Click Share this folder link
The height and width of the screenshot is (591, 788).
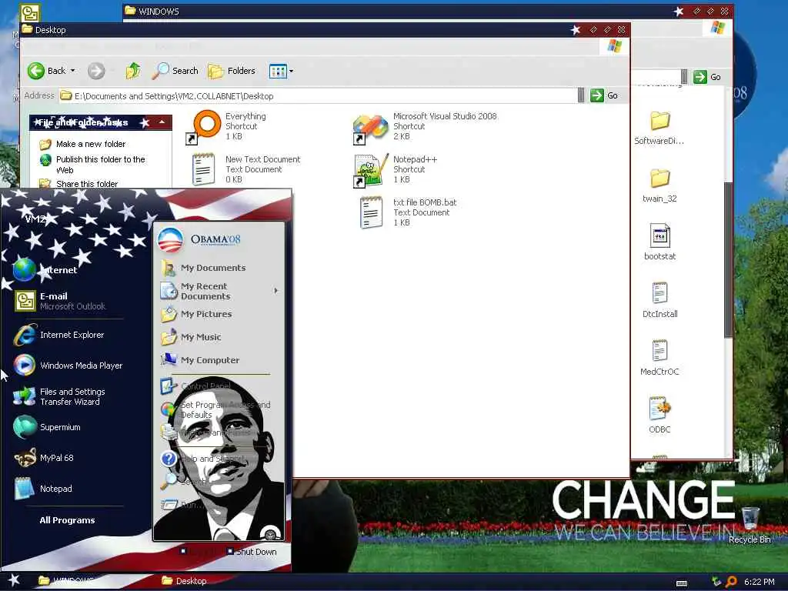click(86, 184)
